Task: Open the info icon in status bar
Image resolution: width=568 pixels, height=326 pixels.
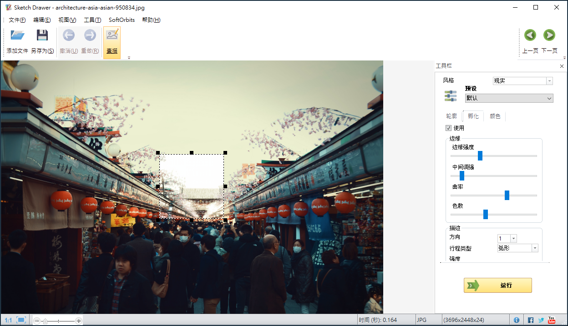Action: tap(517, 320)
